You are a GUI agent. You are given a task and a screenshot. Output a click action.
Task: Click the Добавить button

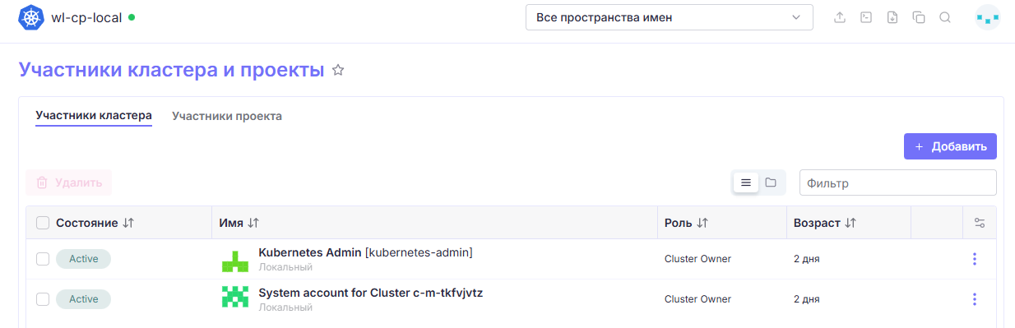point(950,146)
